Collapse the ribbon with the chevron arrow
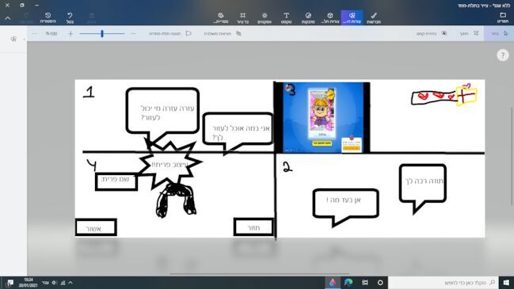The height and width of the screenshot is (289, 514). (x=8, y=18)
